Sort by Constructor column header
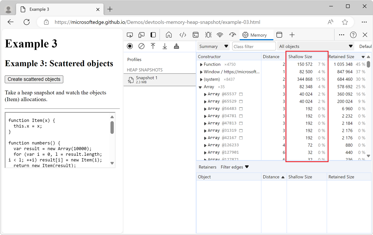This screenshot has height=235, width=373. click(229, 57)
